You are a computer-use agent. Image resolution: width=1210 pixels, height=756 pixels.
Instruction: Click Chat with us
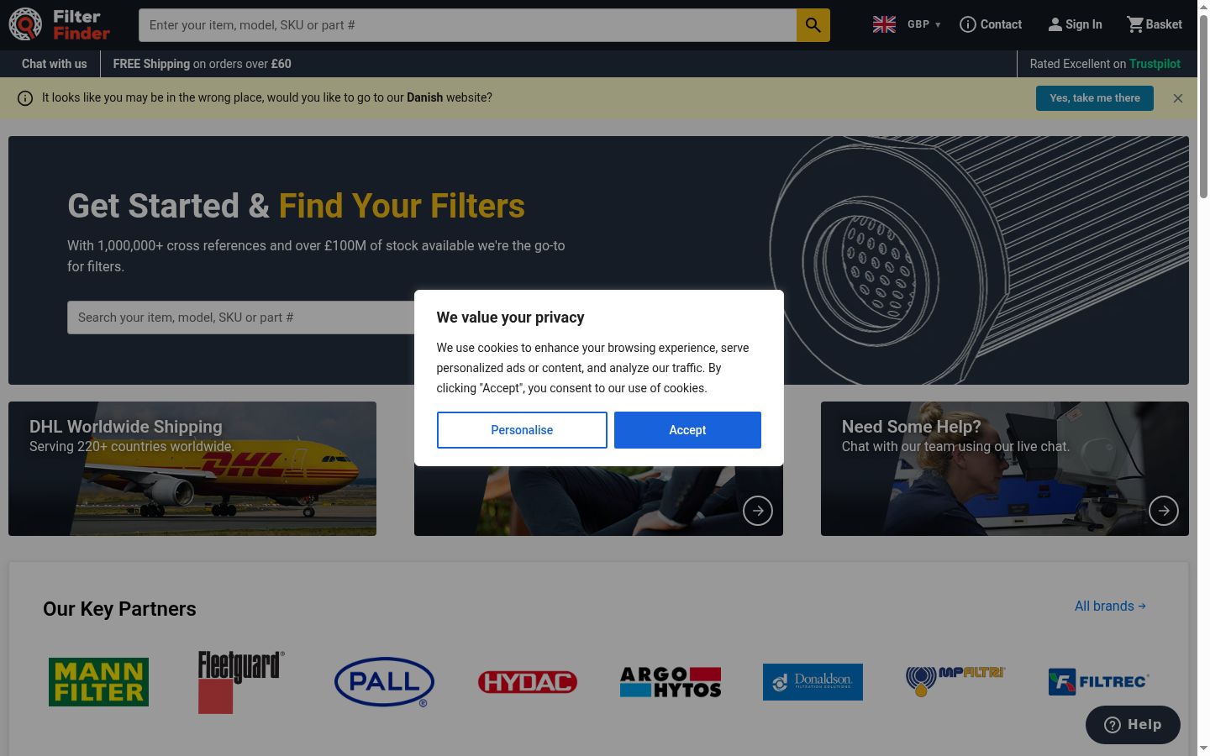pos(55,64)
